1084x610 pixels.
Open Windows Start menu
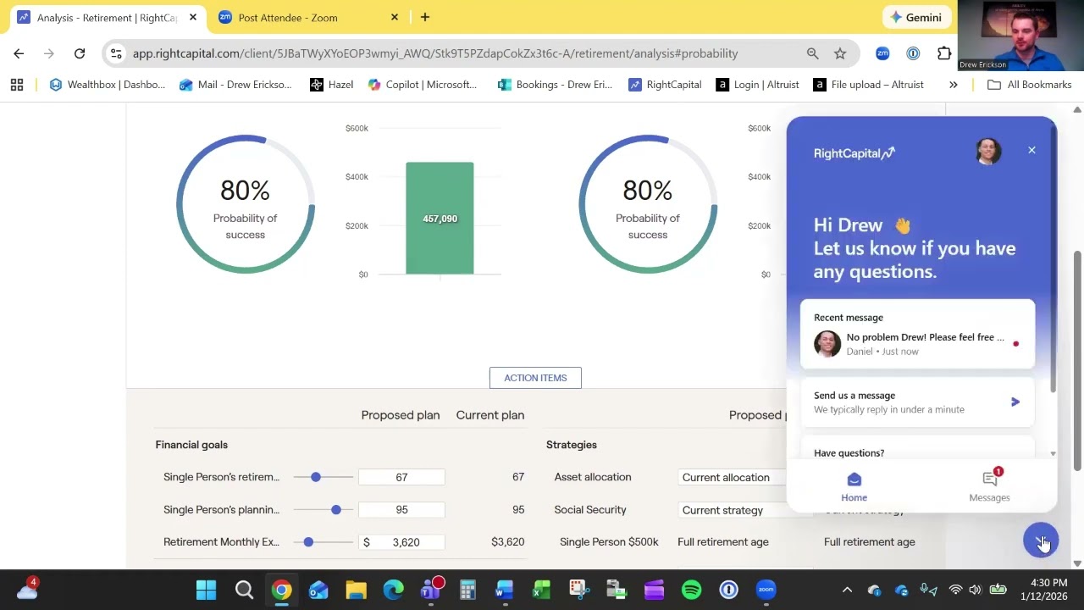click(206, 590)
